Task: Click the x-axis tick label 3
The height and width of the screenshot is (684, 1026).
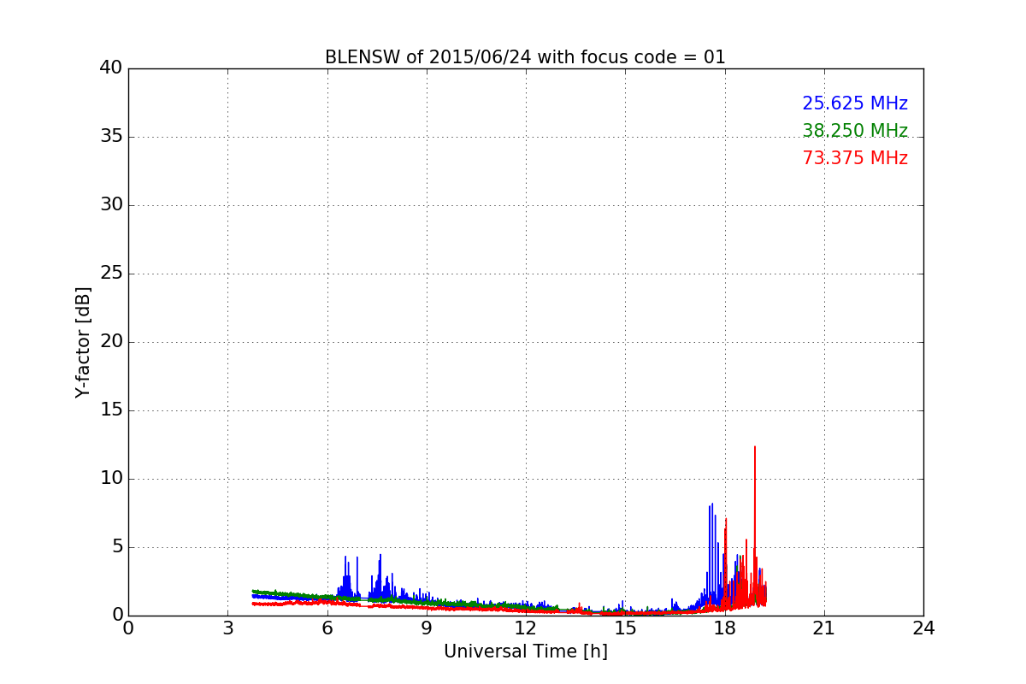Action: pos(227,628)
